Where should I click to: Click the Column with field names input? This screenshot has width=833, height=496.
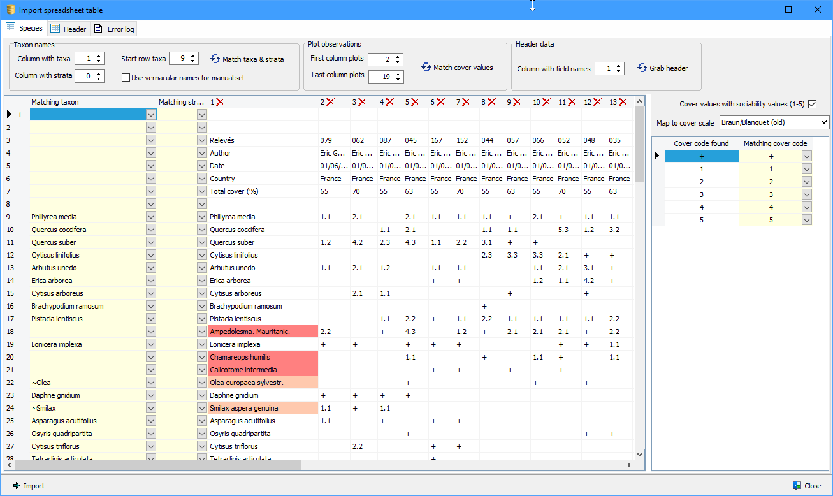coord(604,69)
